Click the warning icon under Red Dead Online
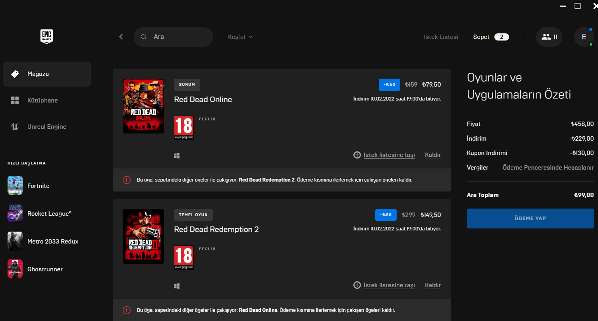598x321 pixels. [x=127, y=180]
